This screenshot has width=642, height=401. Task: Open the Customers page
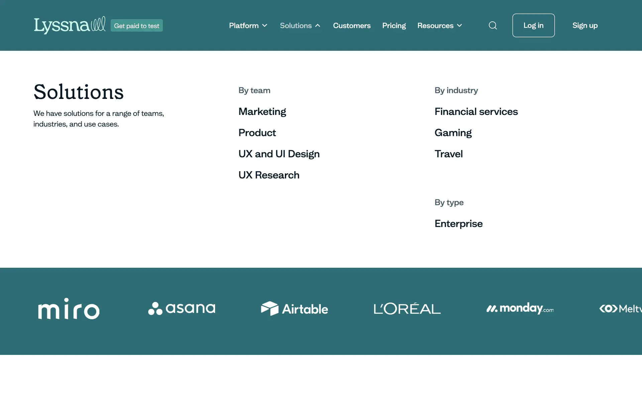coord(352,25)
